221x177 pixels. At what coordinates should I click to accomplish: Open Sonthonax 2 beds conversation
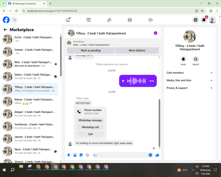(x=30, y=126)
